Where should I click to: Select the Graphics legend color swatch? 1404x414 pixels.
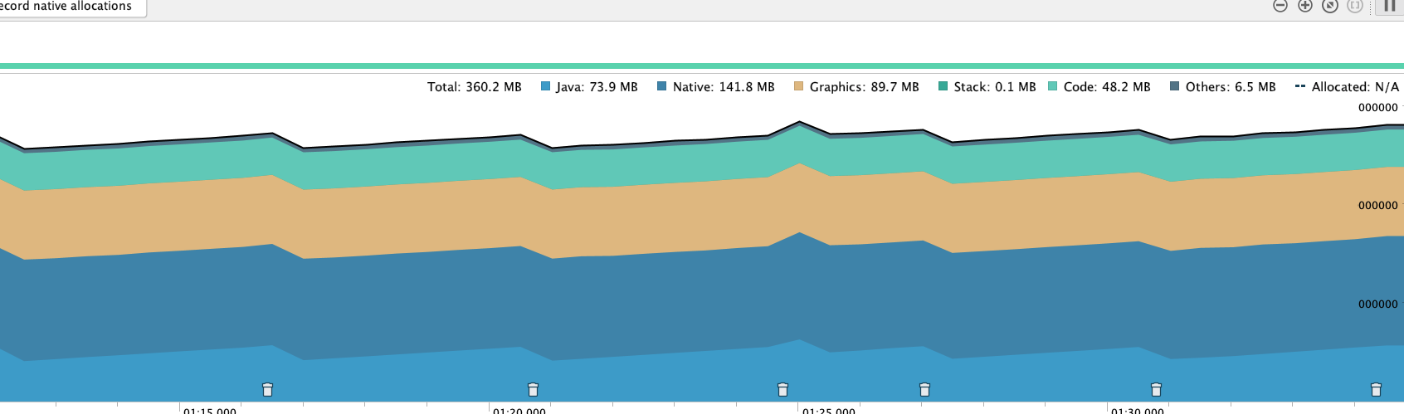click(798, 86)
